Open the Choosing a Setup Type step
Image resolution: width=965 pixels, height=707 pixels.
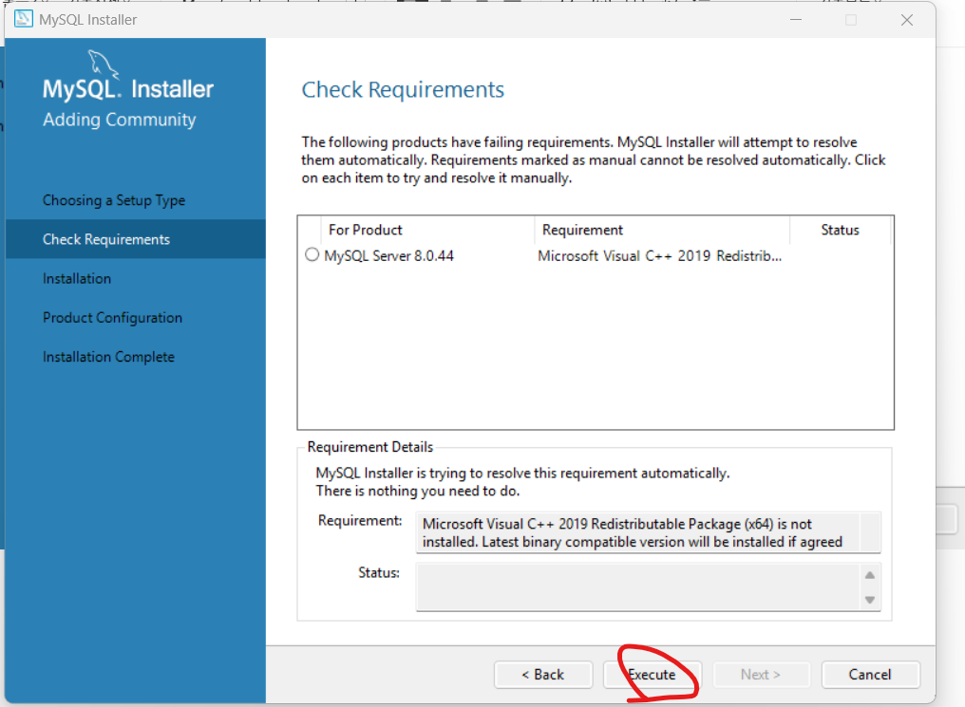coord(114,200)
